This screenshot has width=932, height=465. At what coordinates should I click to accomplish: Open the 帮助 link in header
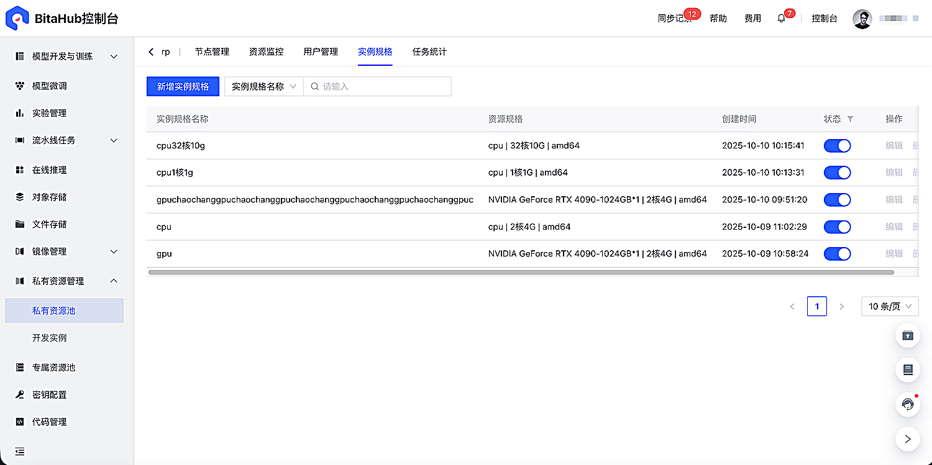point(718,19)
